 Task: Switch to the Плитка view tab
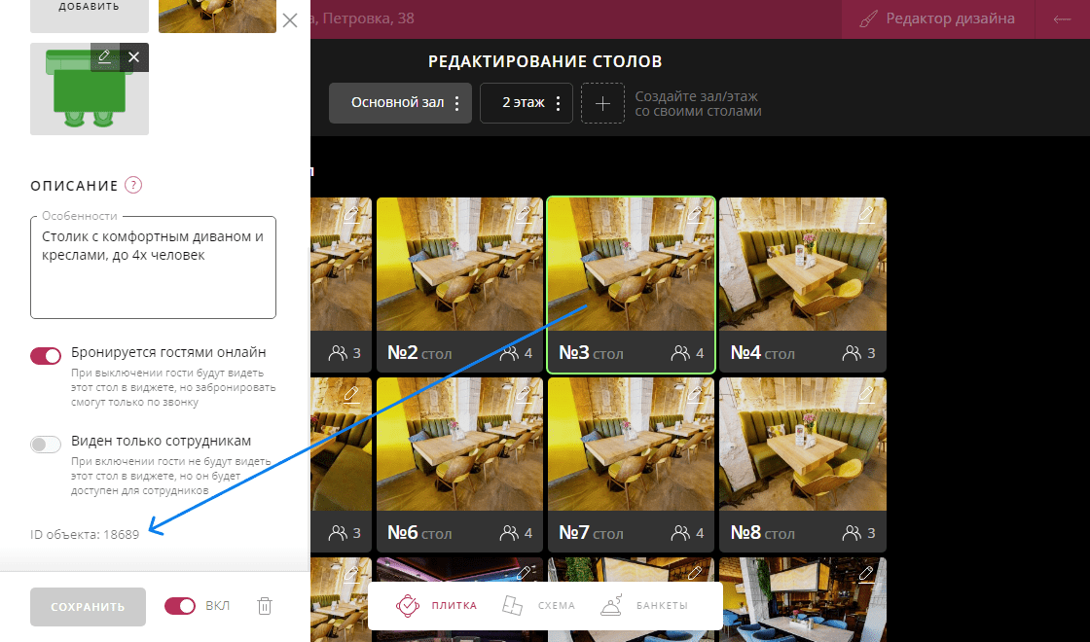[436, 605]
